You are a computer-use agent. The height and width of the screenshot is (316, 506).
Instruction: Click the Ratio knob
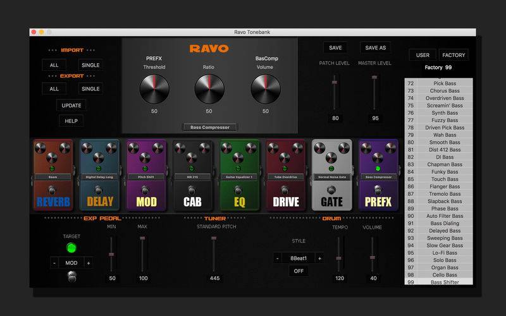(209, 89)
